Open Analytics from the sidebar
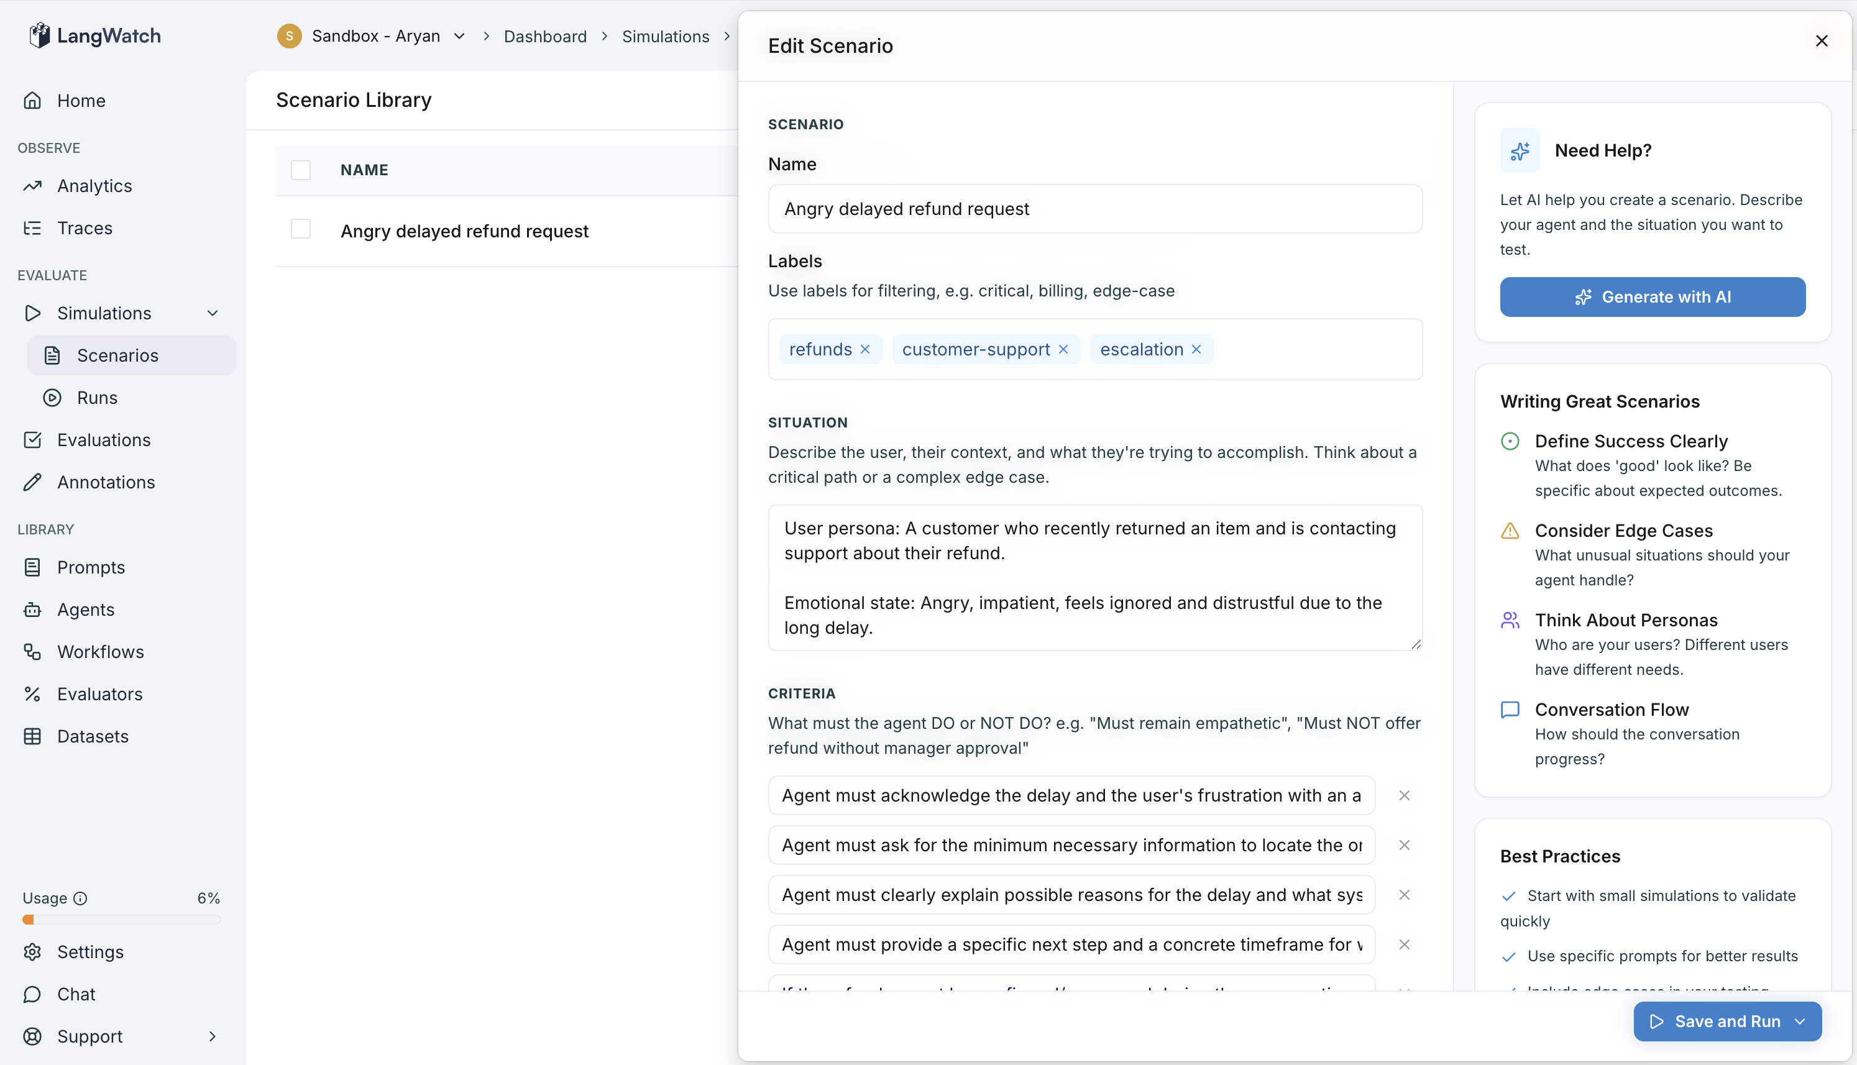1857x1065 pixels. (x=94, y=186)
